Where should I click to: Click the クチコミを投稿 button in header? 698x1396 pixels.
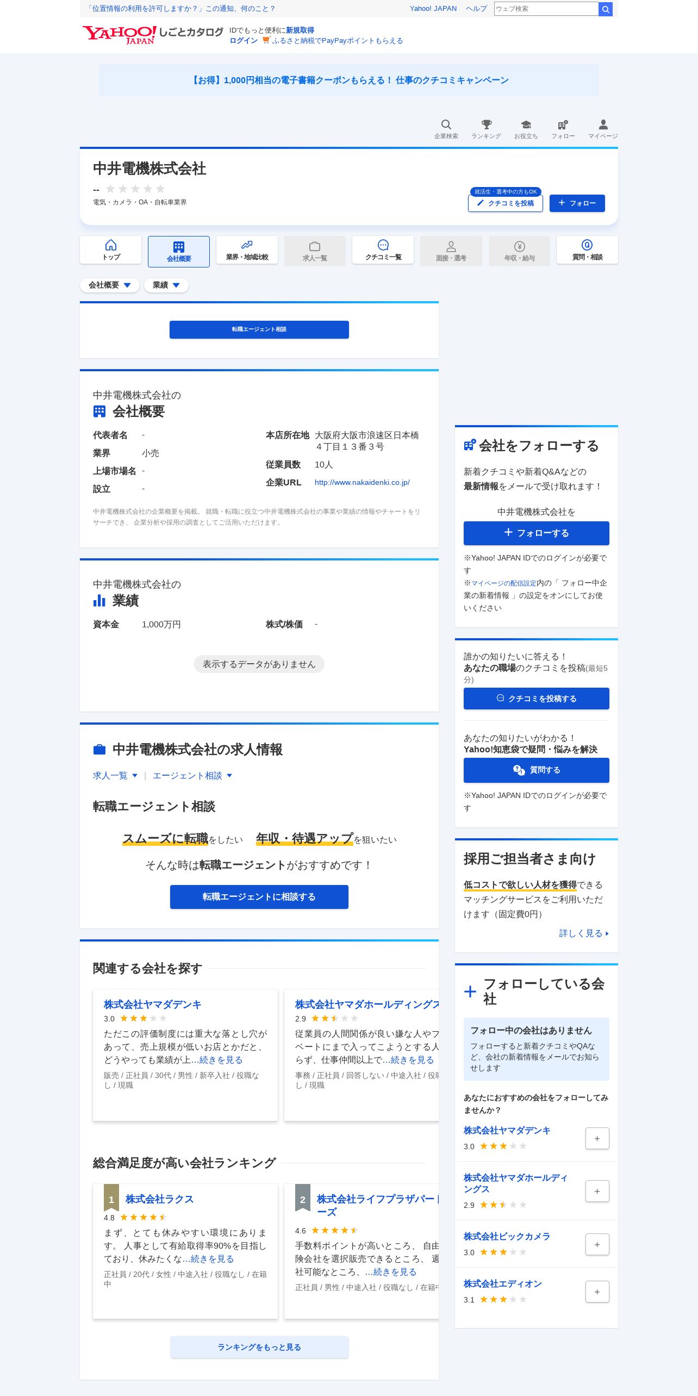506,203
